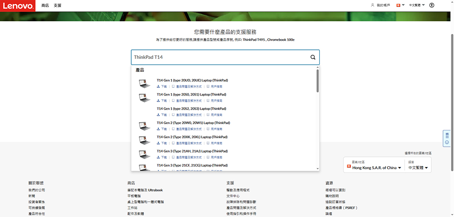Click the Lenovo logo
The width and height of the screenshot is (454, 217).
pos(18,5)
